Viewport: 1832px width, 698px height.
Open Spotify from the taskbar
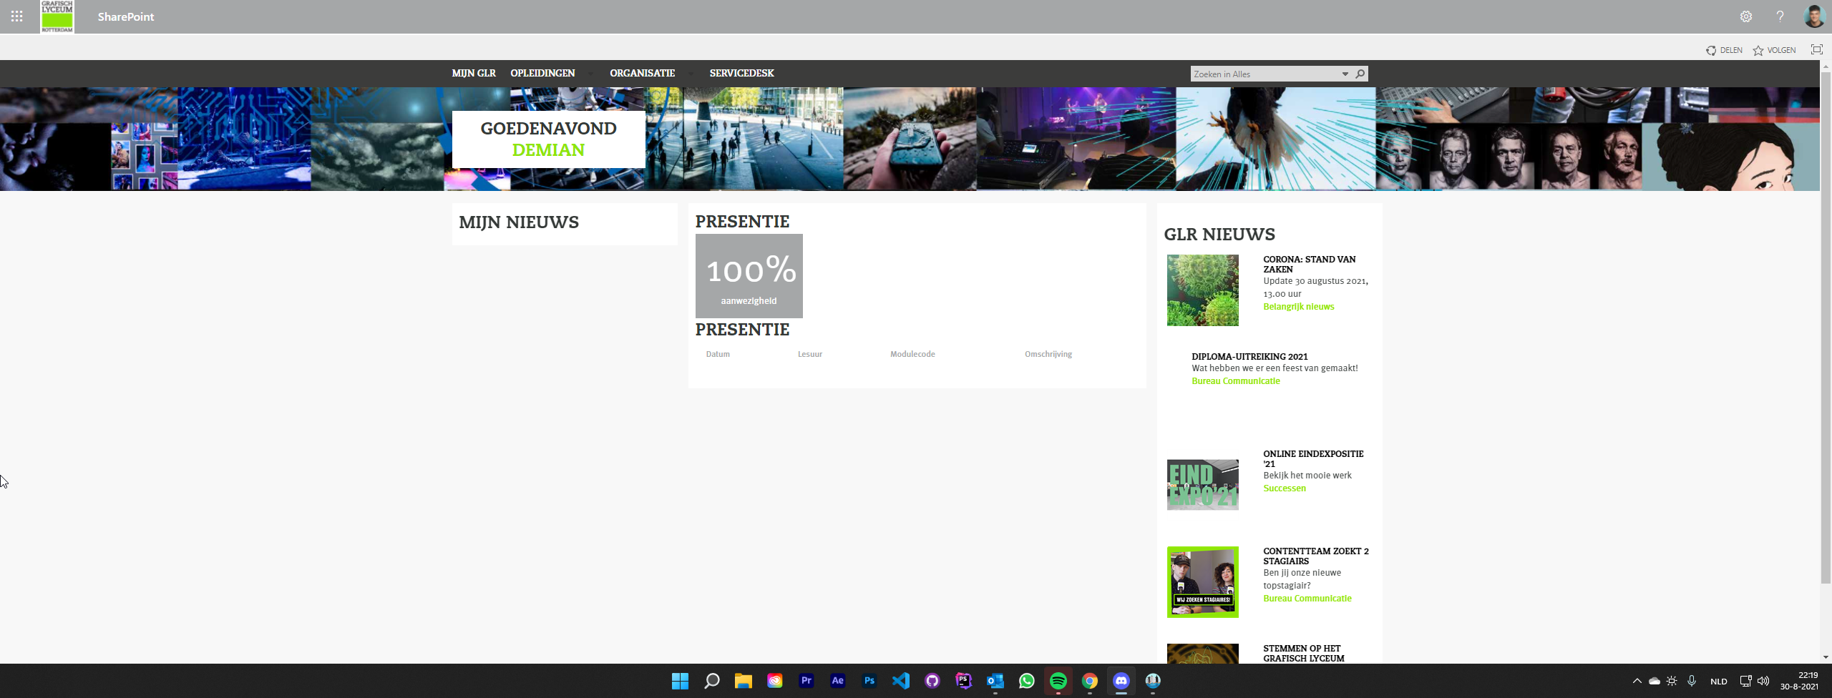1058,681
